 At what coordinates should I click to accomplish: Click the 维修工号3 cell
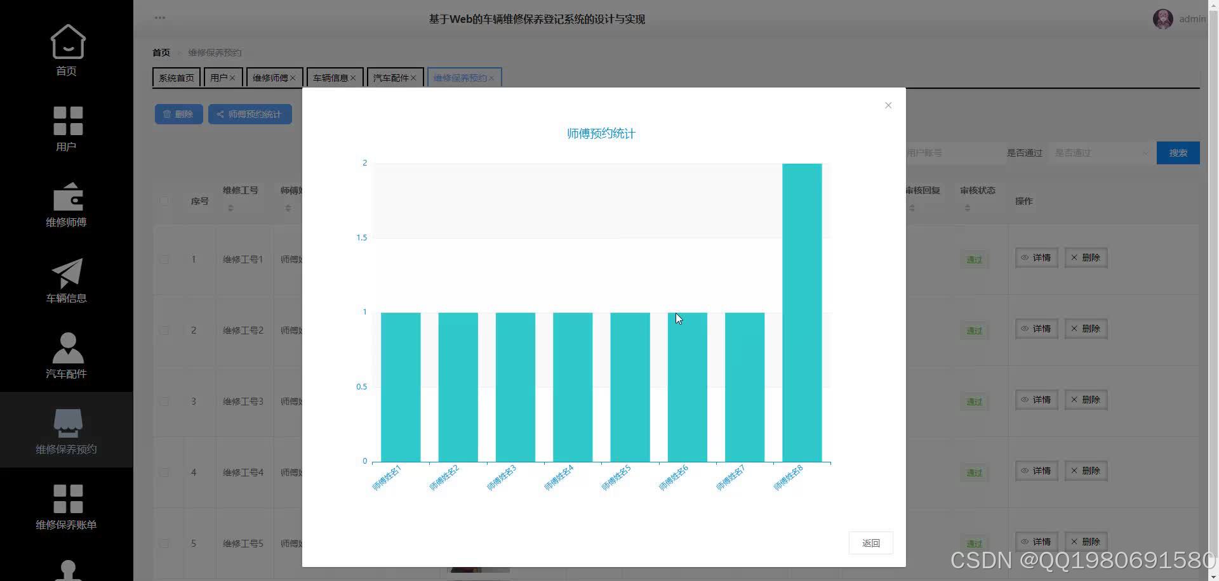(x=243, y=401)
